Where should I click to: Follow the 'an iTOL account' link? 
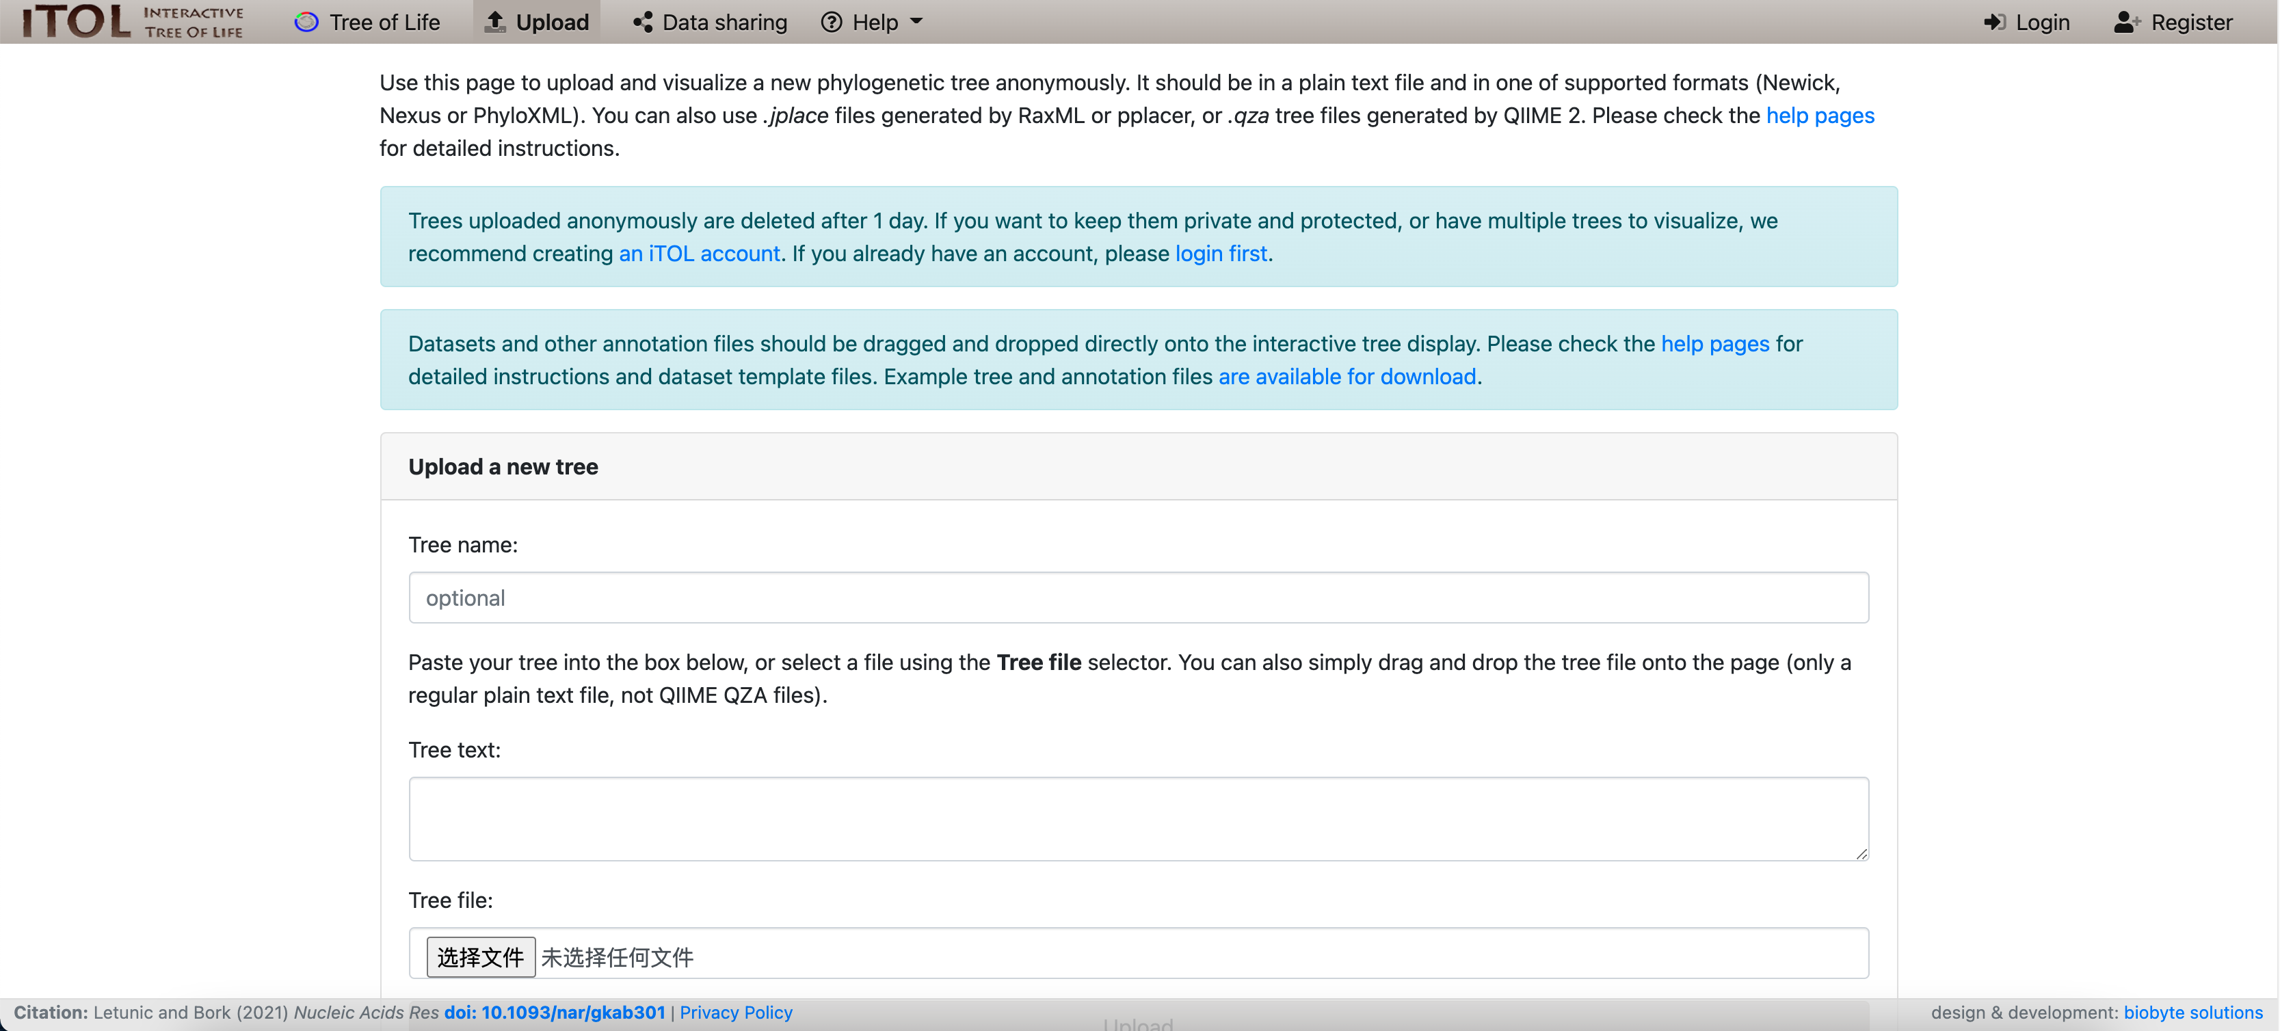699,253
